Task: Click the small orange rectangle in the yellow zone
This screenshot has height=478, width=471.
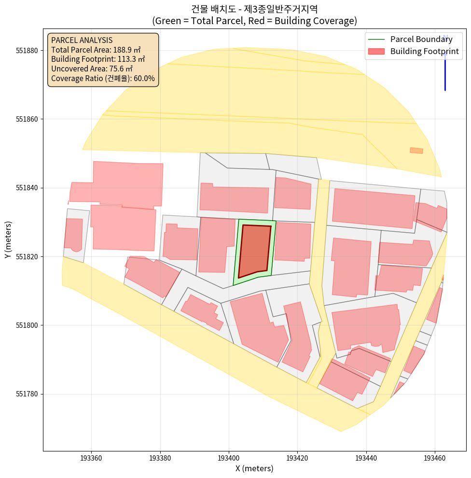Action: click(416, 151)
